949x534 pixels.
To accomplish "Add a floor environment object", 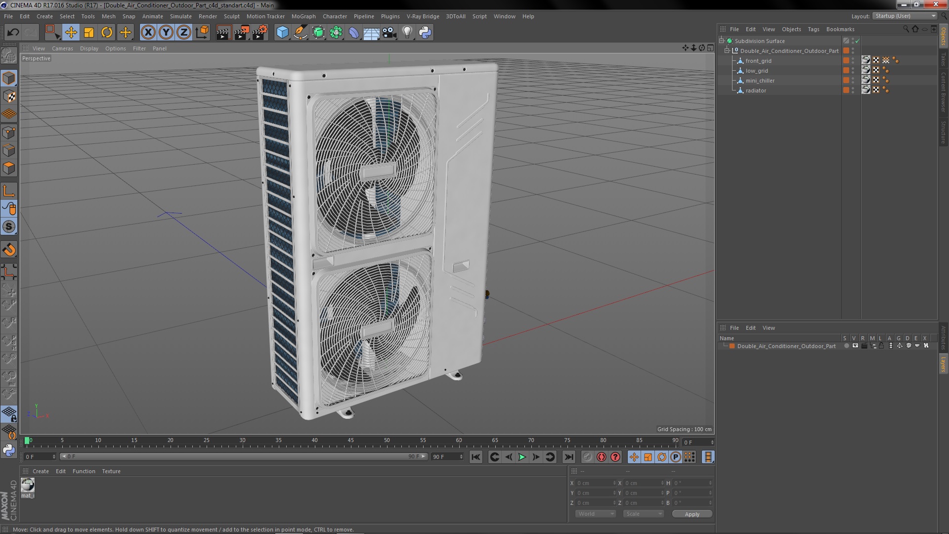I will click(371, 33).
